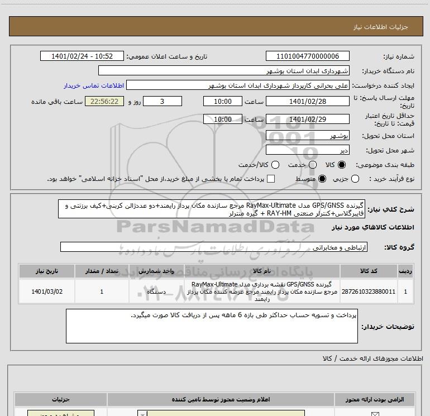Image resolution: width=430 pixels, height=416 pixels.
Task: Click the کد کالا column header
Action: pos(369,271)
